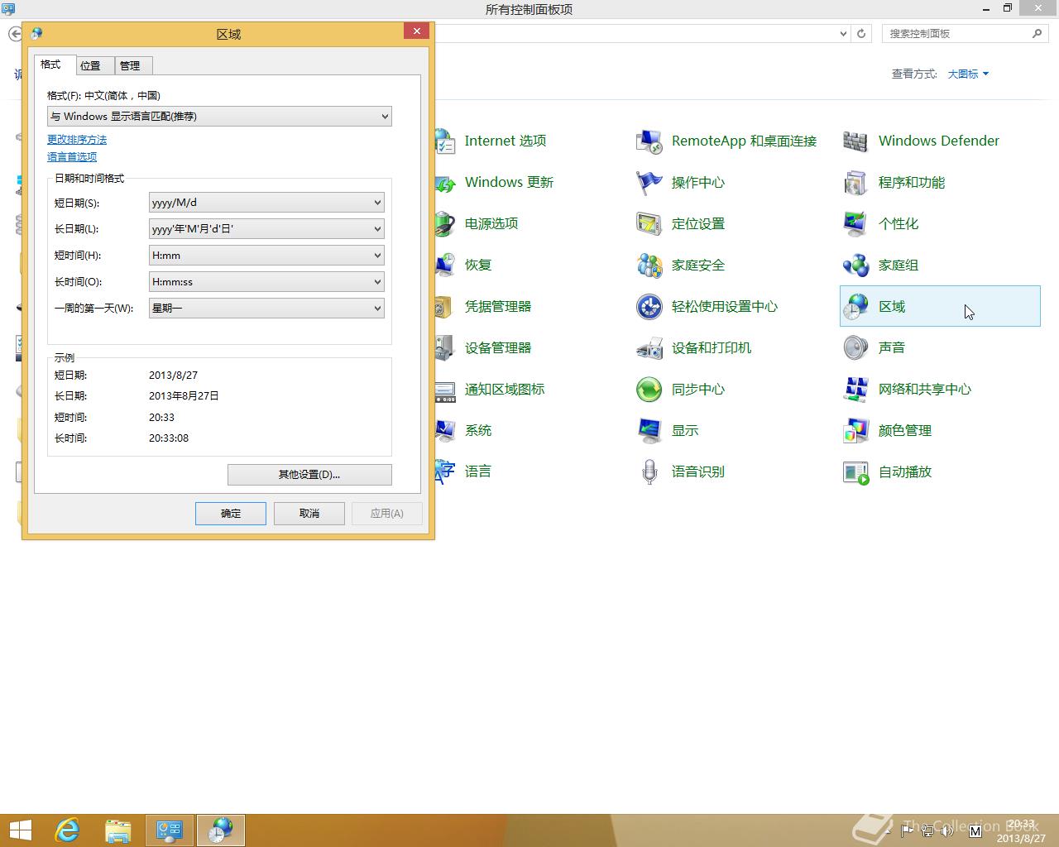
Task: Open the 显示 monitor icon
Action: (x=649, y=430)
